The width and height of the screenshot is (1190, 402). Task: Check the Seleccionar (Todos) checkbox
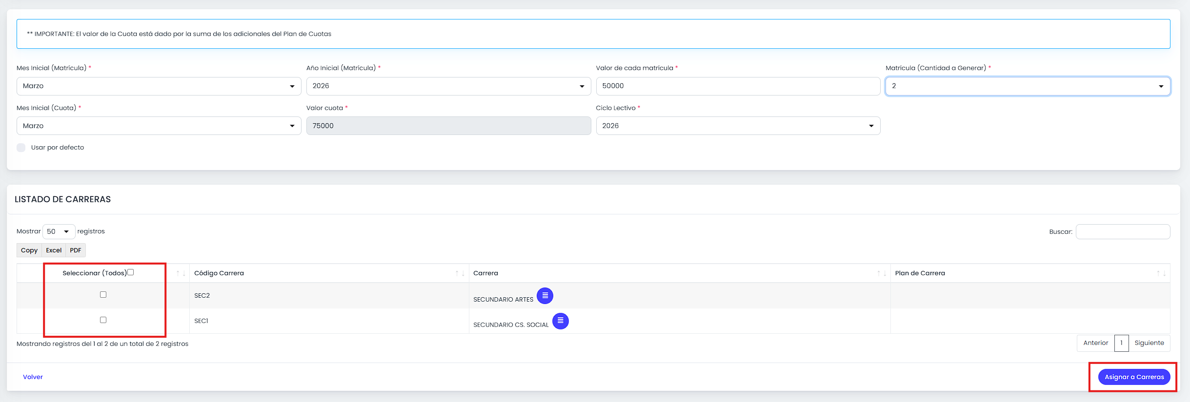[131, 272]
